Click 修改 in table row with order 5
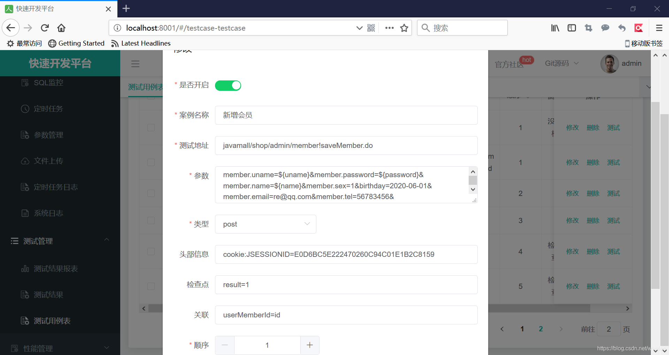The height and width of the screenshot is (355, 669). (572, 286)
